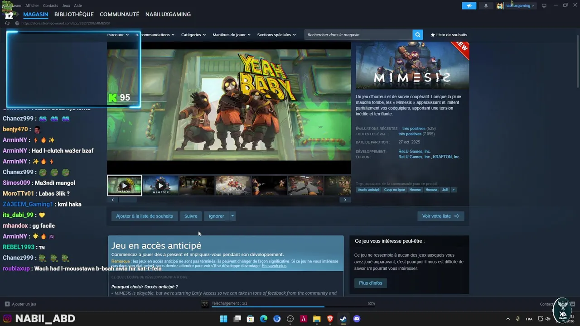Show hidden system tray icons
The height and width of the screenshot is (326, 580).
tap(507, 319)
